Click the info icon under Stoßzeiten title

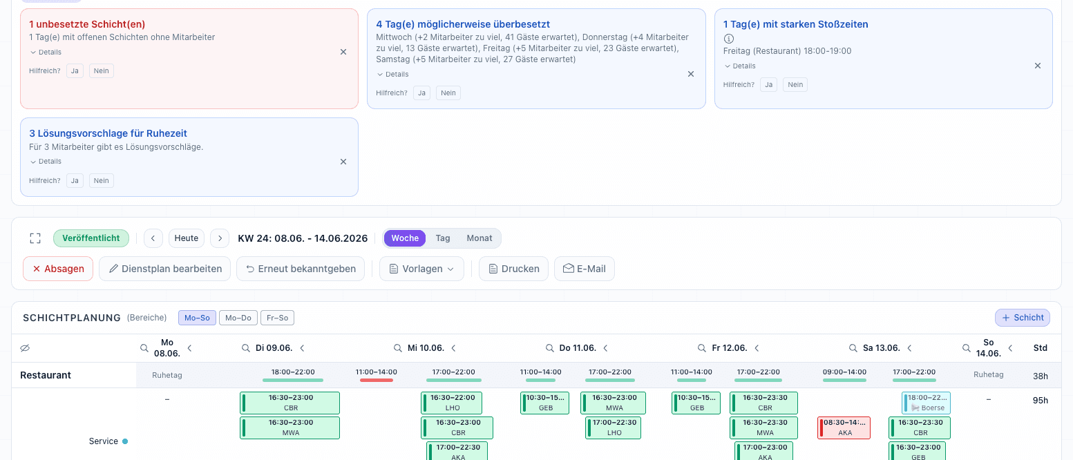[729, 39]
